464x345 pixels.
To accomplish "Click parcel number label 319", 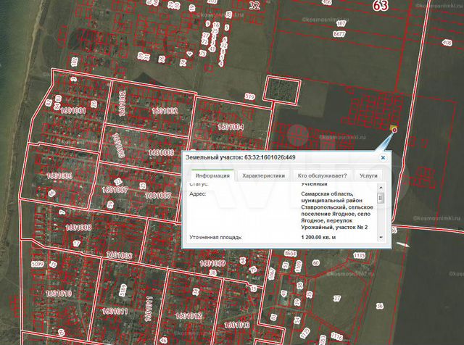I will (x=249, y=96).
